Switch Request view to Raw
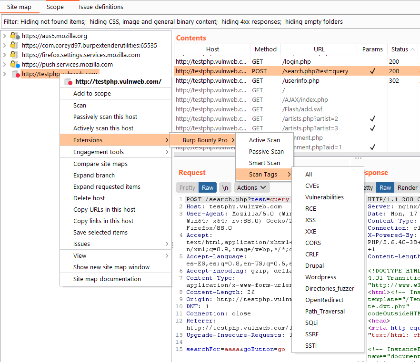Viewport: 420px width, 362px height. (x=208, y=187)
